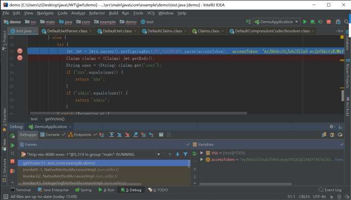Open the Terminal tool window
Image resolution: width=351 pixels, height=200 pixels.
coord(21,190)
